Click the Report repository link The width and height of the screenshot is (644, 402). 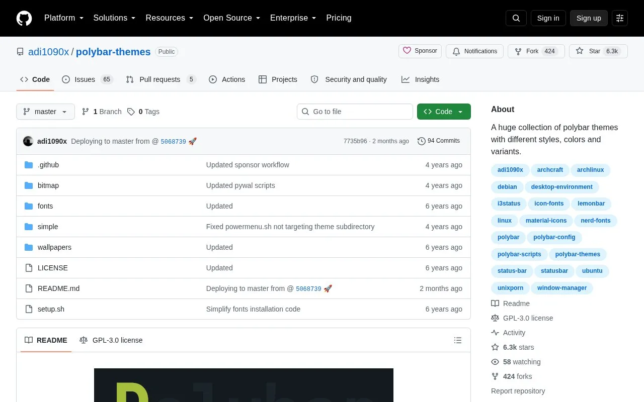click(518, 391)
